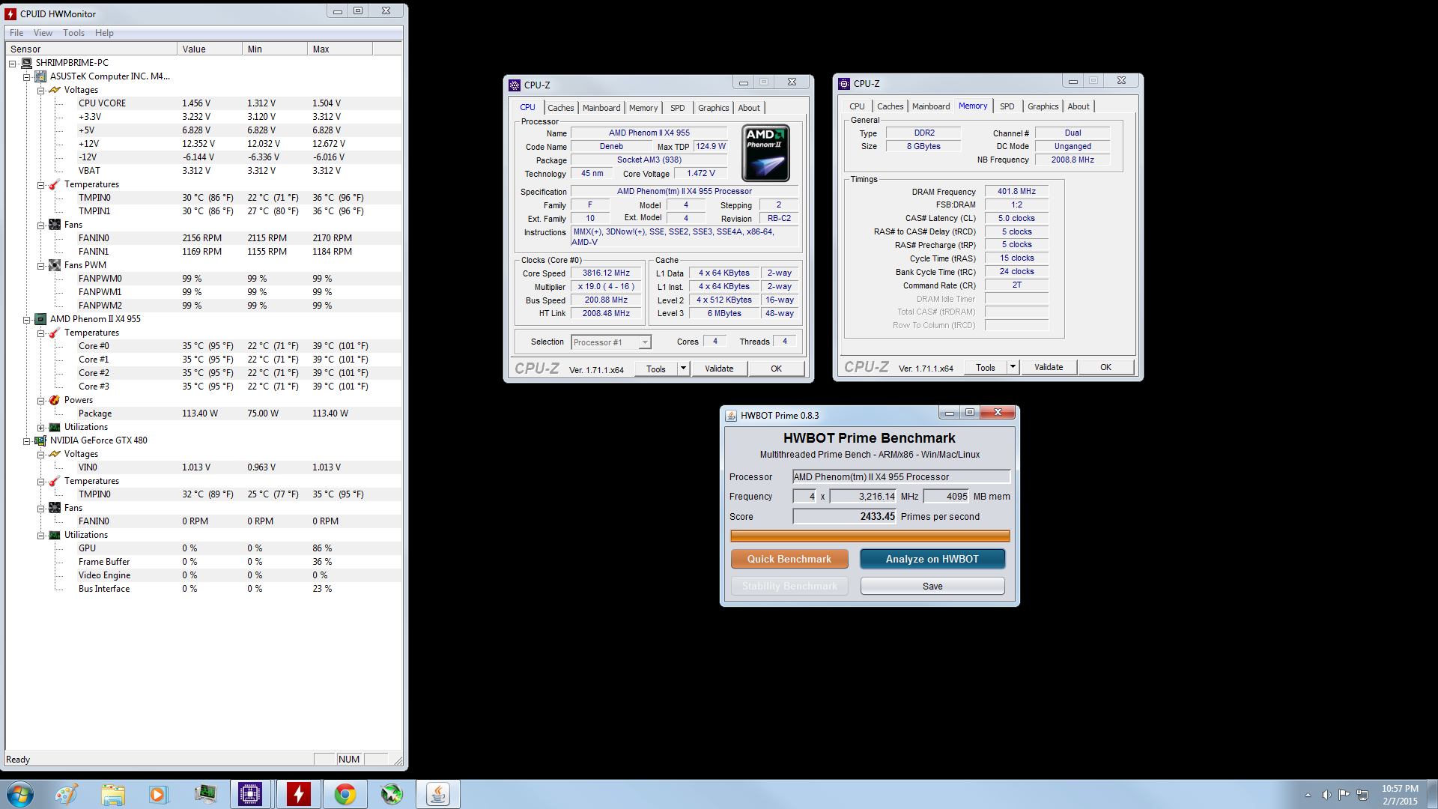Image resolution: width=1438 pixels, height=809 pixels.
Task: Click the SHRIMPBRIME-PC computer icon
Action: point(26,63)
